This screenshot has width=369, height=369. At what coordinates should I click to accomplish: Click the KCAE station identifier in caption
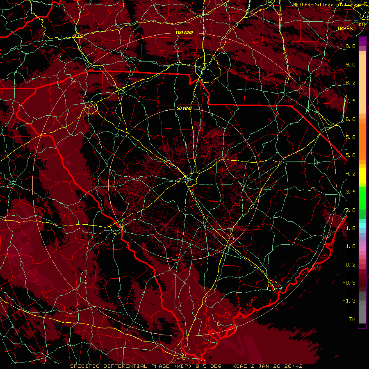pyautogui.click(x=239, y=366)
